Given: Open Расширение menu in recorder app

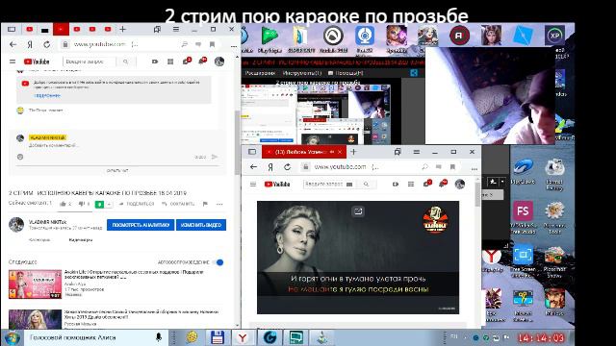Looking at the screenshot, I should (260, 73).
